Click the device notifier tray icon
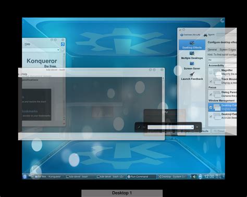Screen dimensions: 247x197 click(x=200, y=177)
